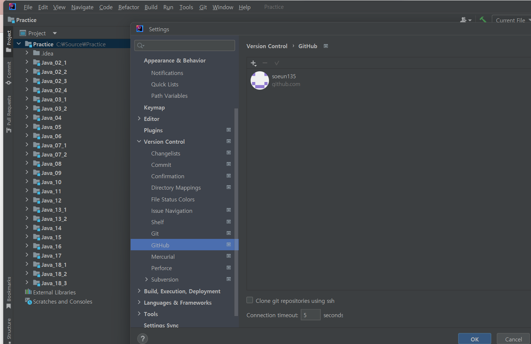Screen dimensions: 531x344
Task: Click the IntelliJ logo in Settings title
Action: [x=140, y=29]
